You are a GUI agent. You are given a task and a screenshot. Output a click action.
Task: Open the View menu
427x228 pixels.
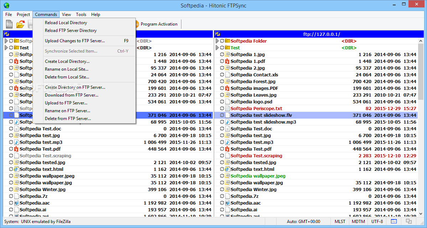click(x=66, y=15)
